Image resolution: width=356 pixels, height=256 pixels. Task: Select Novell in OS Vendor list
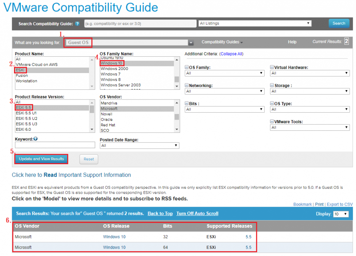(137, 114)
